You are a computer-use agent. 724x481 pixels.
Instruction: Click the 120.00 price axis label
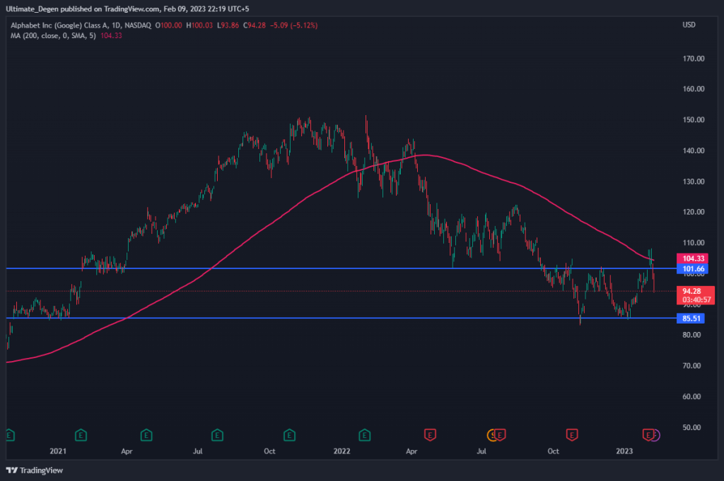(x=694, y=212)
